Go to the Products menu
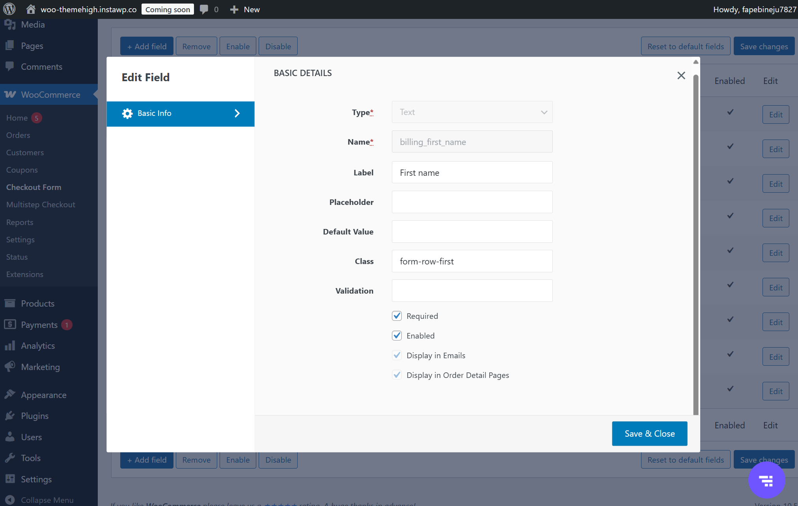 tap(37, 303)
